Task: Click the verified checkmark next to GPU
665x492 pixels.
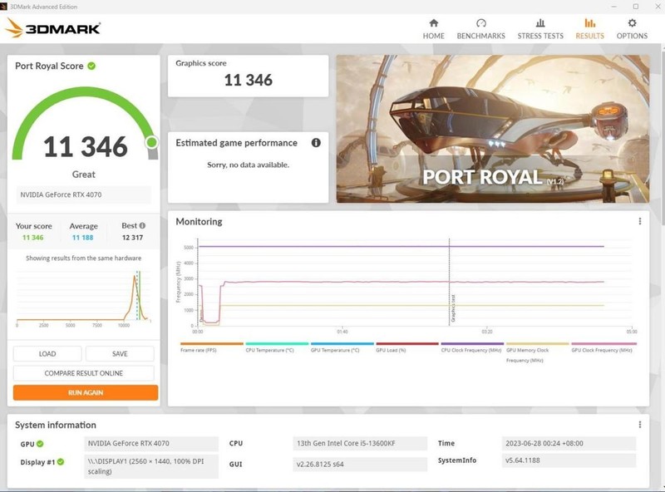Action: (39, 443)
